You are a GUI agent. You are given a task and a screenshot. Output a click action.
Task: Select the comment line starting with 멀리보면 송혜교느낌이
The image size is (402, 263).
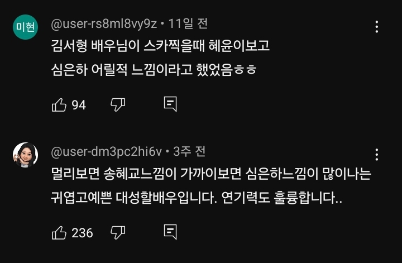pos(210,174)
